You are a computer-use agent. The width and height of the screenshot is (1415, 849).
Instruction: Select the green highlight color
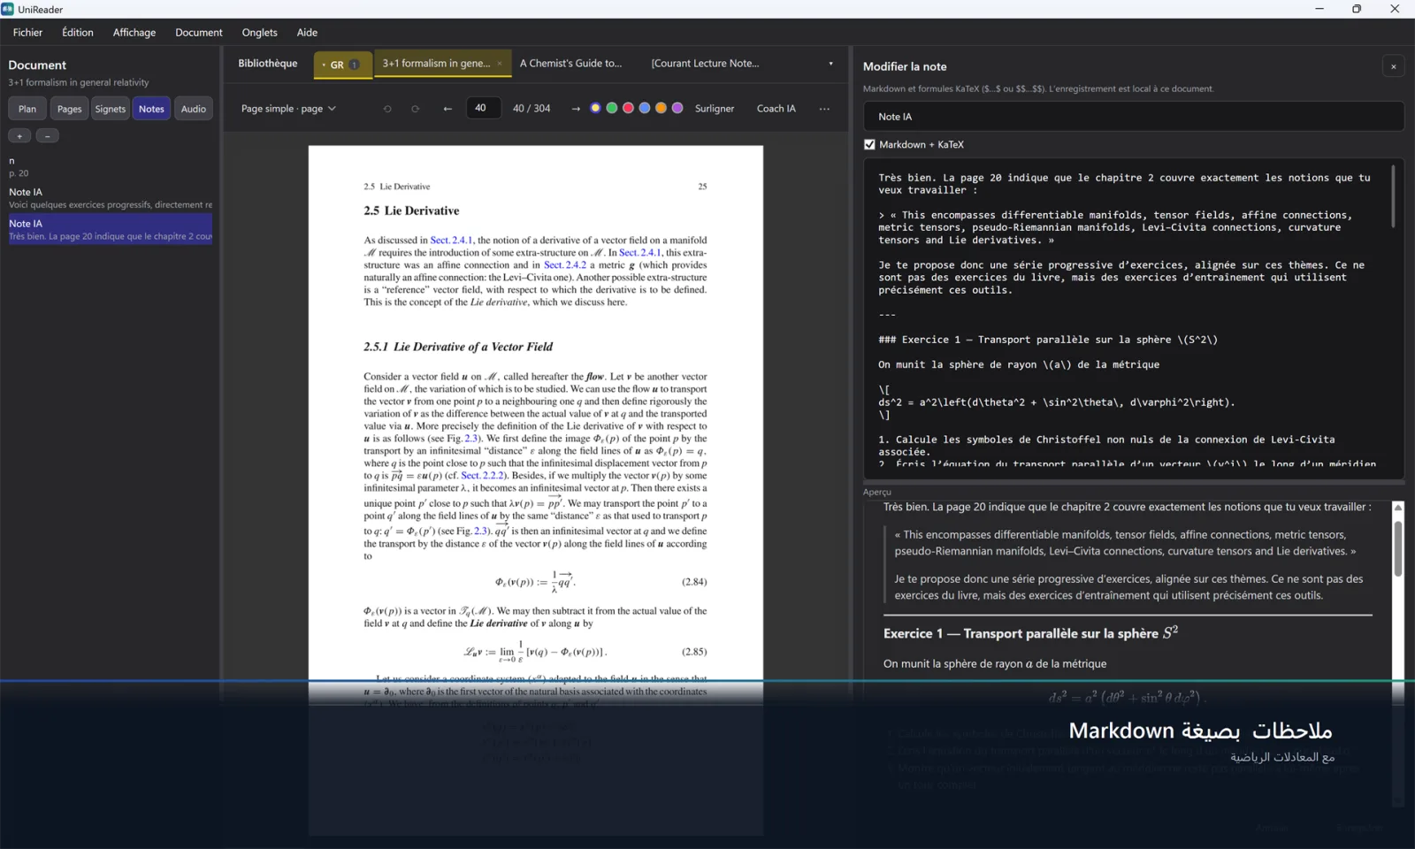pos(612,108)
